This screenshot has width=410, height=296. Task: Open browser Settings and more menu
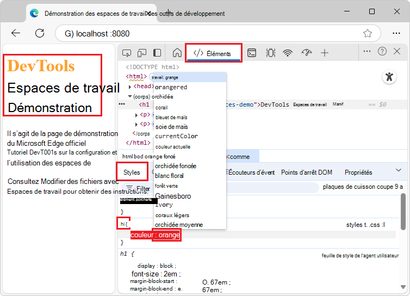[x=396, y=33]
